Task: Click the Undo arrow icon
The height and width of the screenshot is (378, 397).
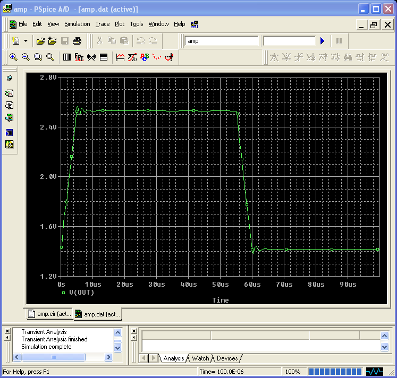Action: pyautogui.click(x=140, y=40)
